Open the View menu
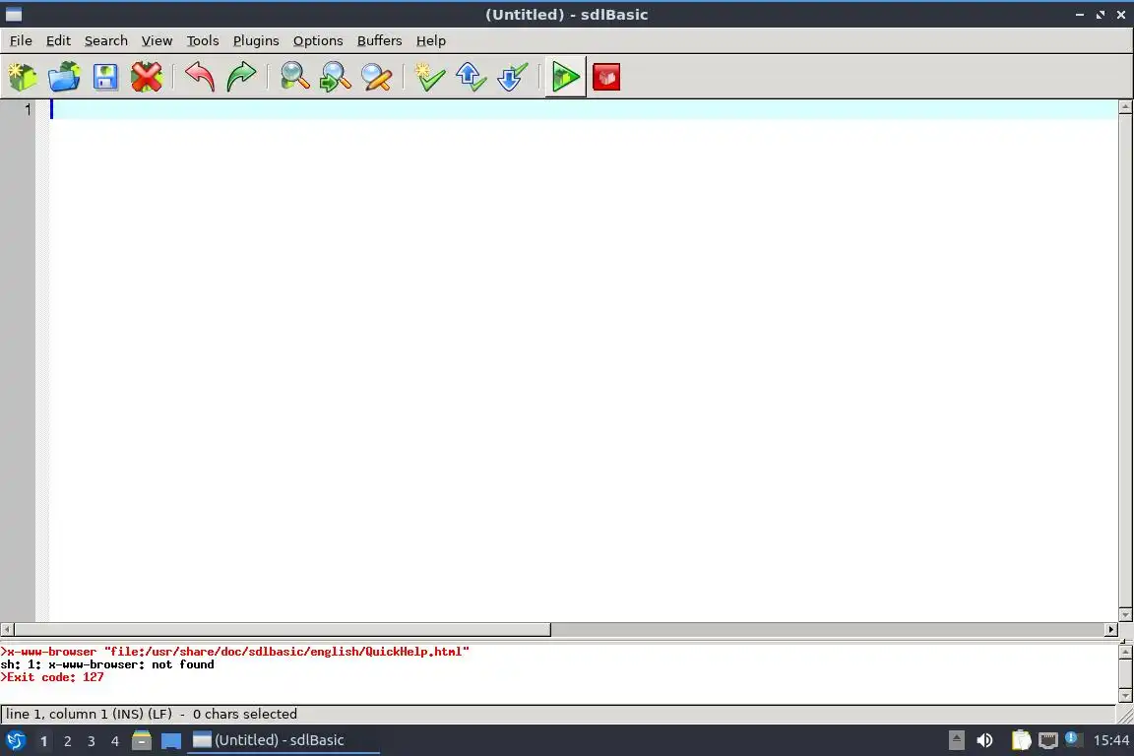This screenshot has height=756, width=1134. coord(157,40)
